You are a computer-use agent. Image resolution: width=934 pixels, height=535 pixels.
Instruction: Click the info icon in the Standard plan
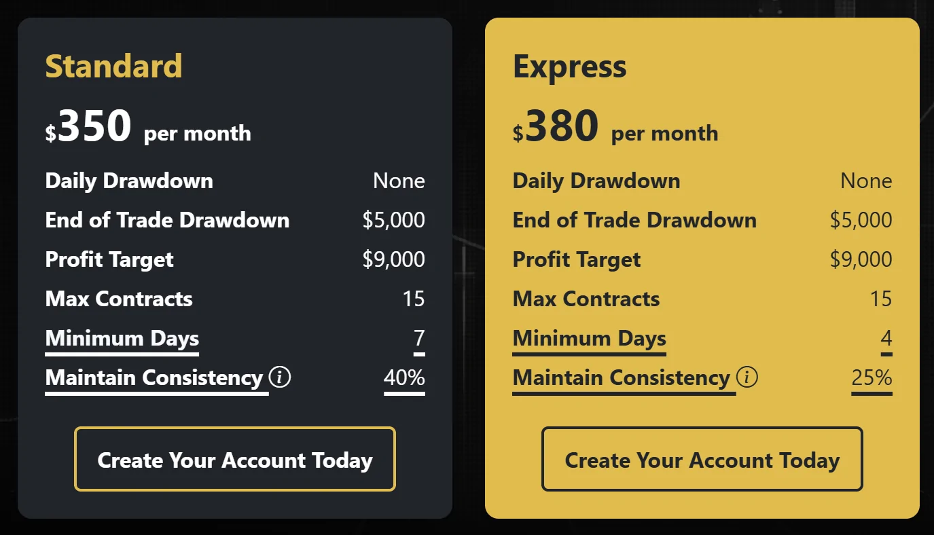280,377
